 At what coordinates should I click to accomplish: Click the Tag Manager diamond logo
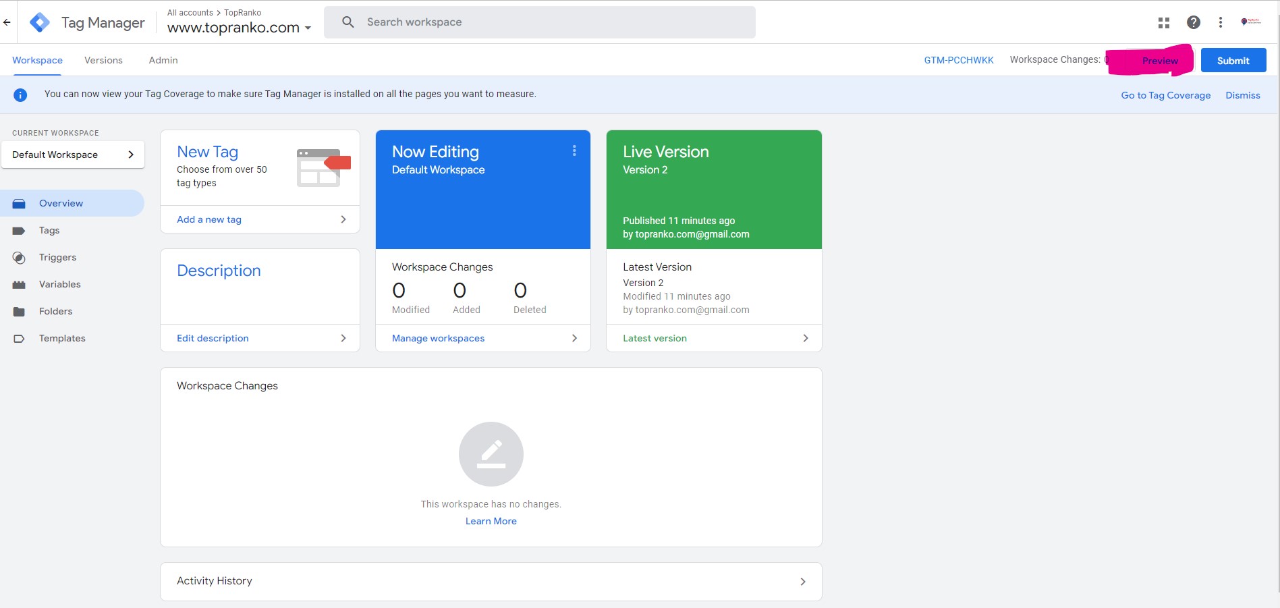[x=40, y=22]
